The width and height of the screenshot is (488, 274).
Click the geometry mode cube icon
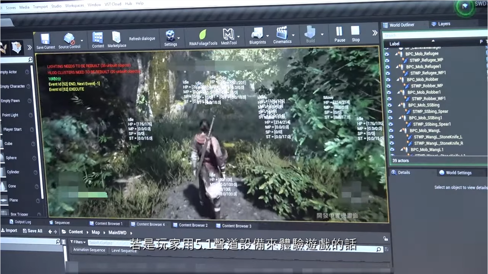(16, 48)
